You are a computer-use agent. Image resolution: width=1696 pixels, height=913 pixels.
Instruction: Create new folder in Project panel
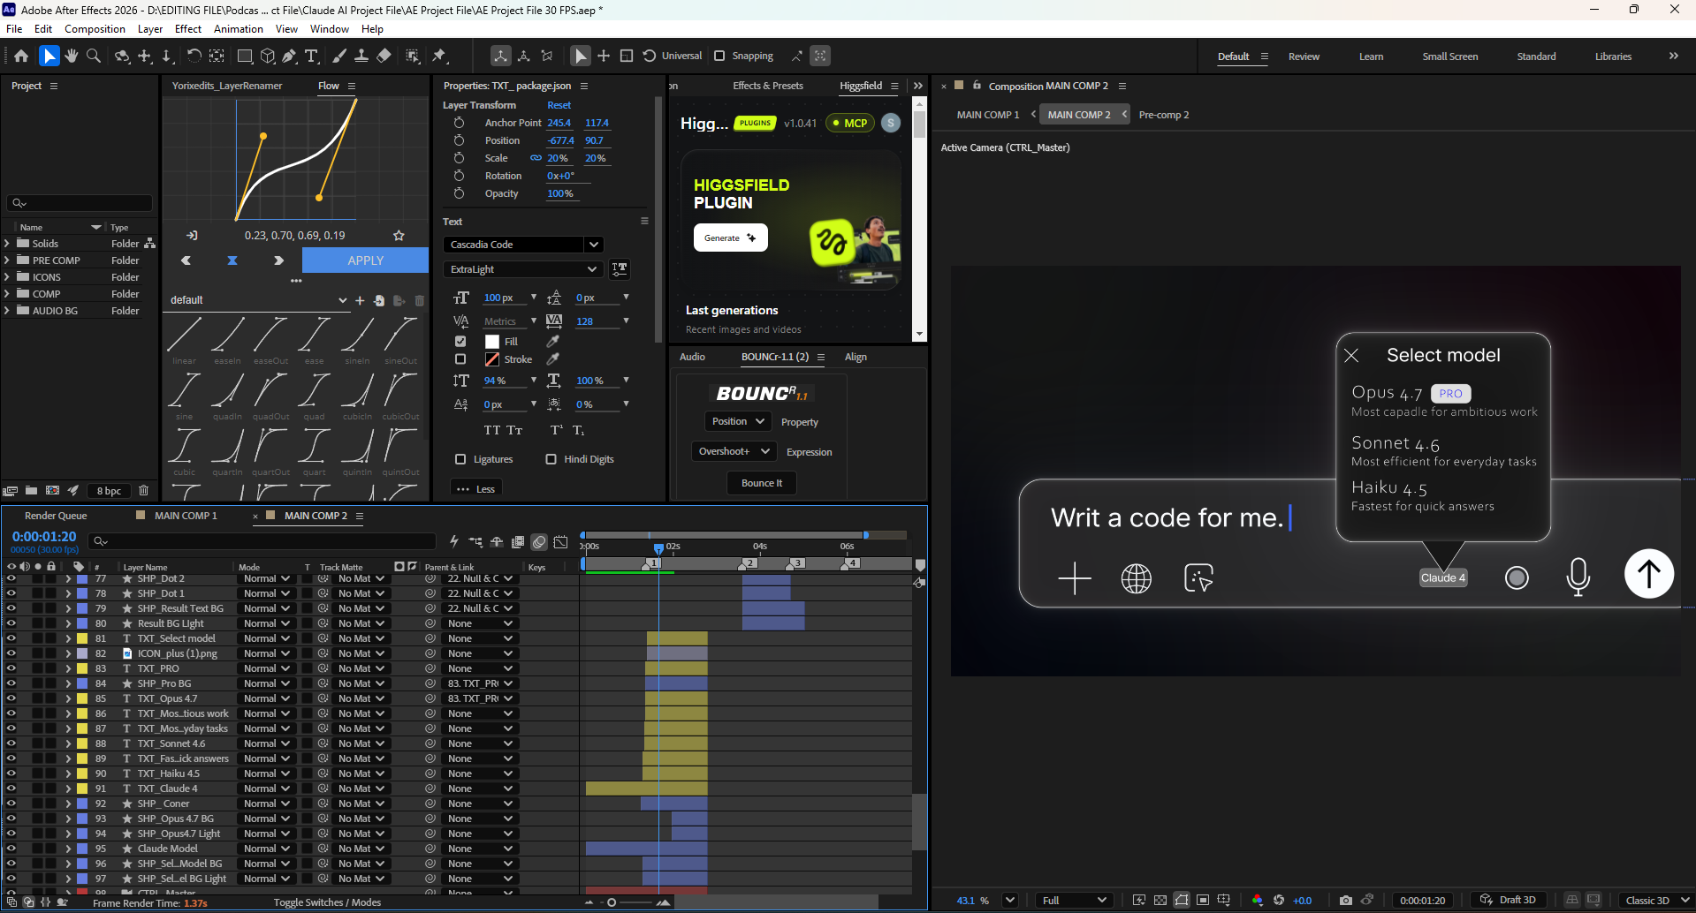click(x=31, y=490)
